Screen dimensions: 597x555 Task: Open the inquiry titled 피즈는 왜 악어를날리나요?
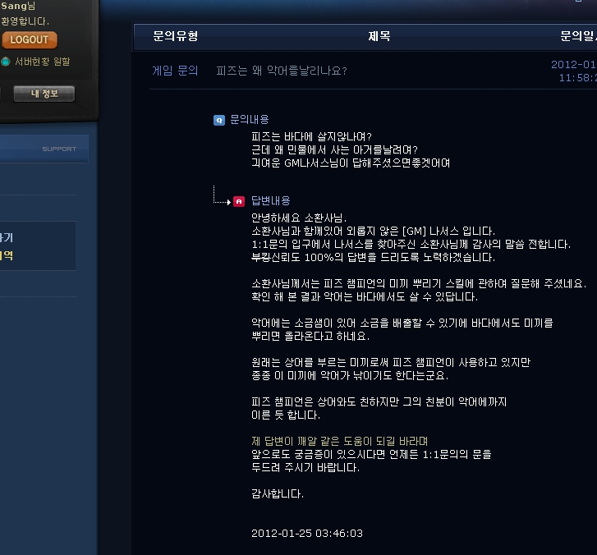click(x=282, y=71)
